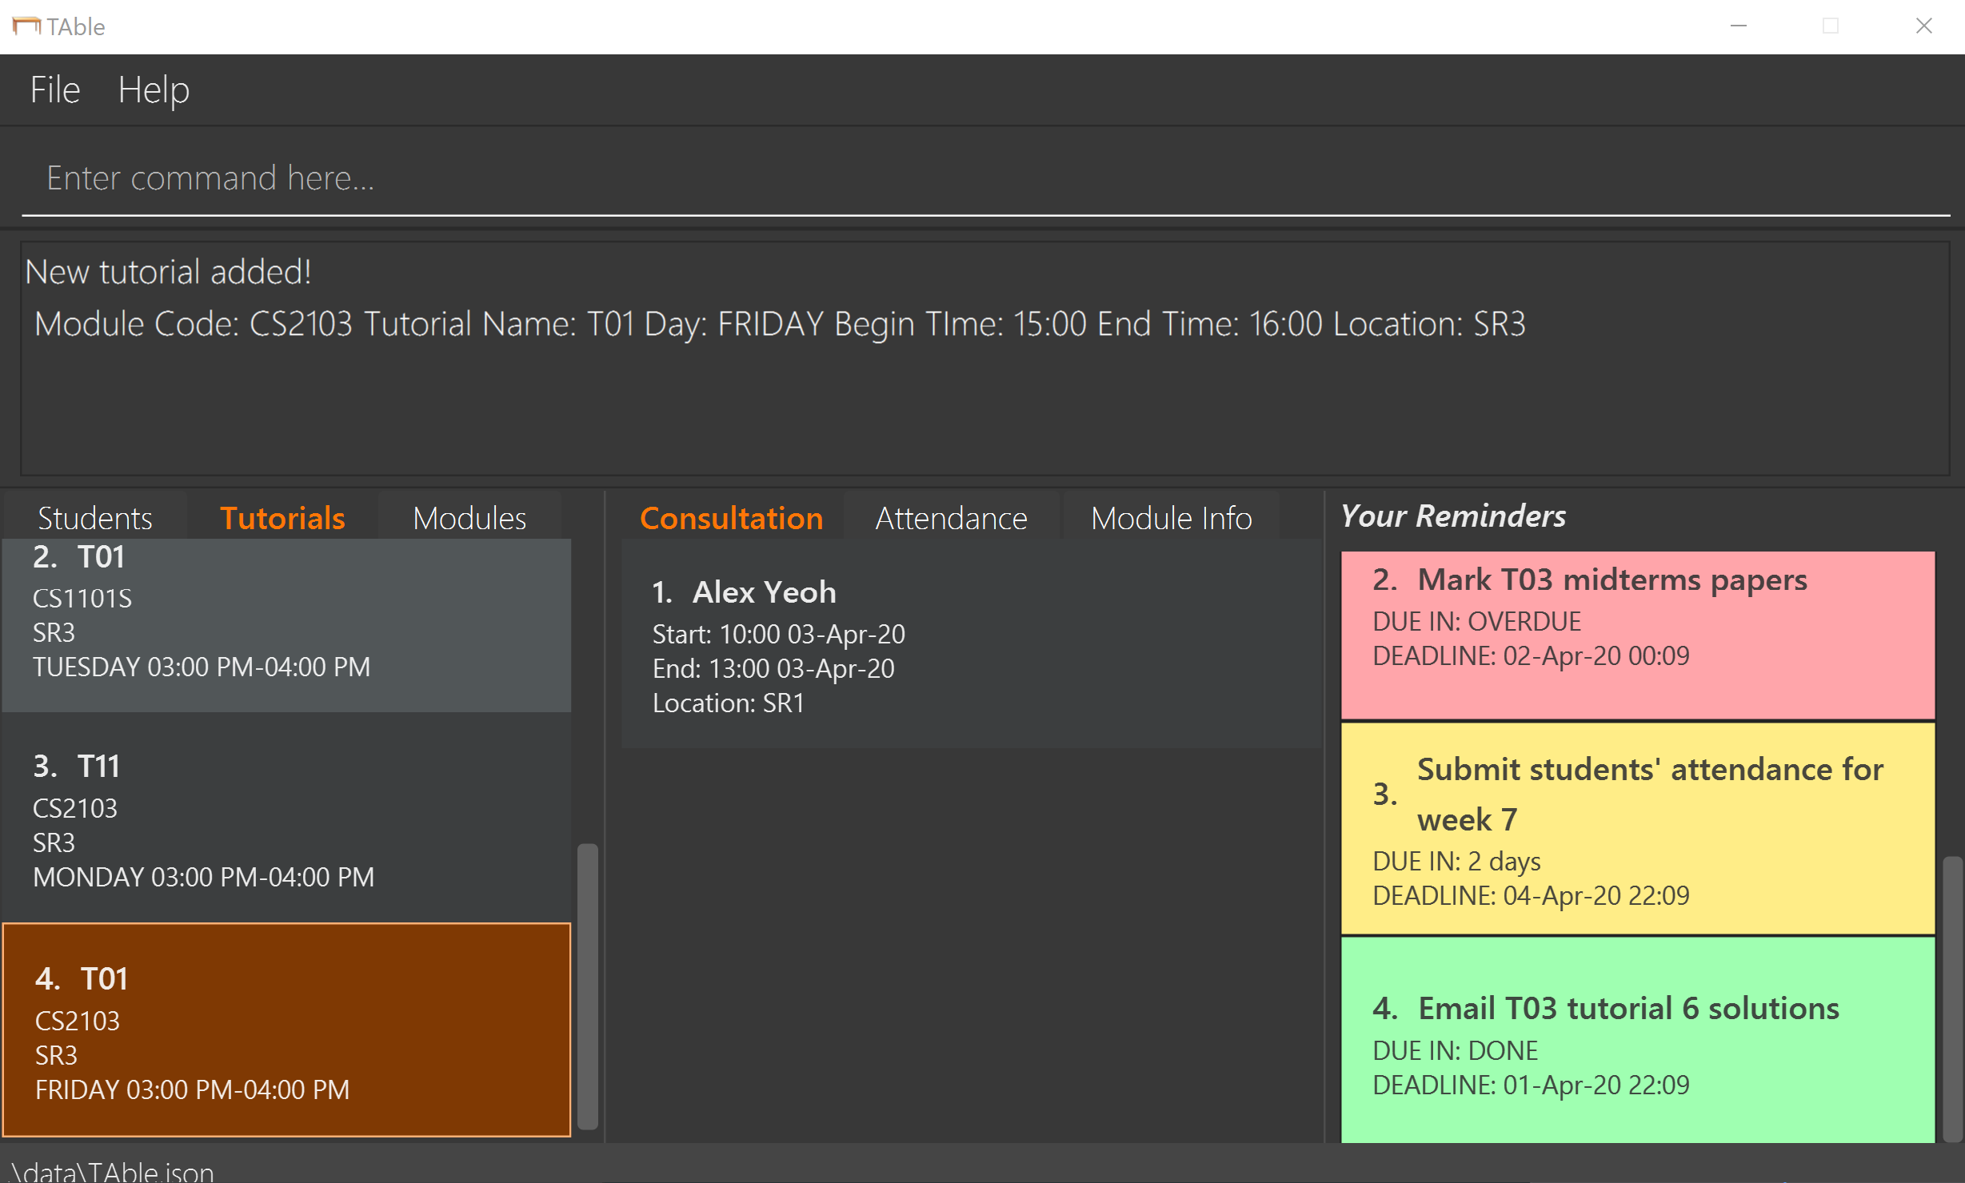This screenshot has width=1965, height=1183.
Task: Click the tutorials list scrollbar
Action: (x=588, y=985)
